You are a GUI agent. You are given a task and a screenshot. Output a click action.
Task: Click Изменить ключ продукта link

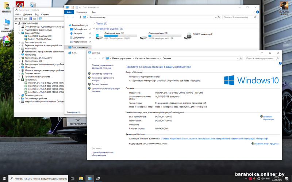point(267,144)
